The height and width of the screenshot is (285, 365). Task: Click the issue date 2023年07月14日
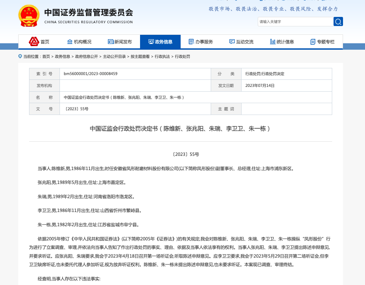click(260, 86)
